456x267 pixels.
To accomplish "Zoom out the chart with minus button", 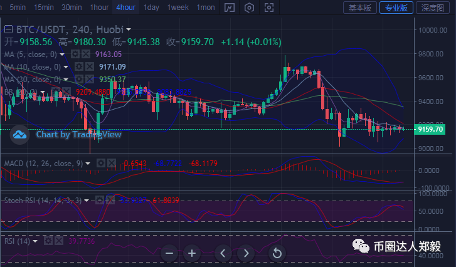I will (168, 253).
